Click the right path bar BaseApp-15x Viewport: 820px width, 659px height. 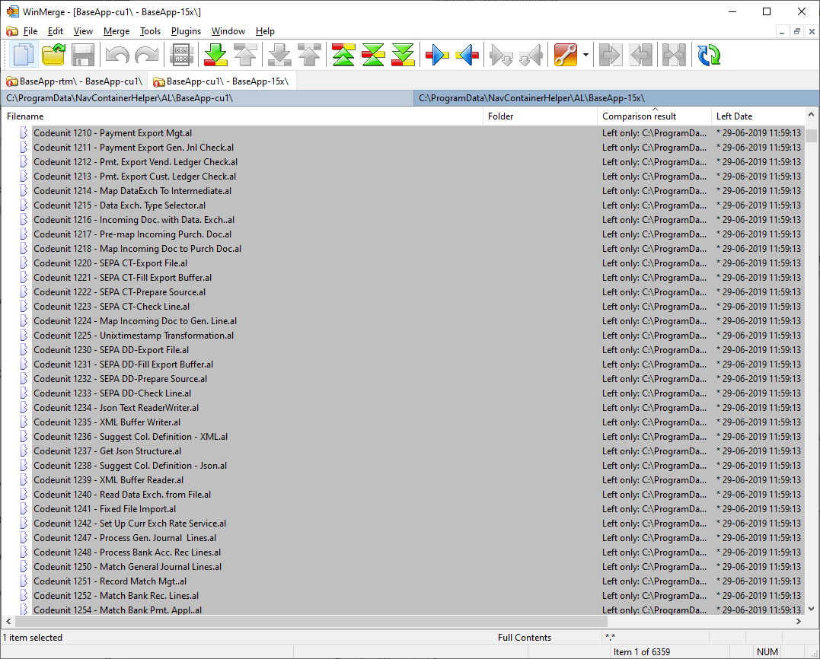[616, 98]
